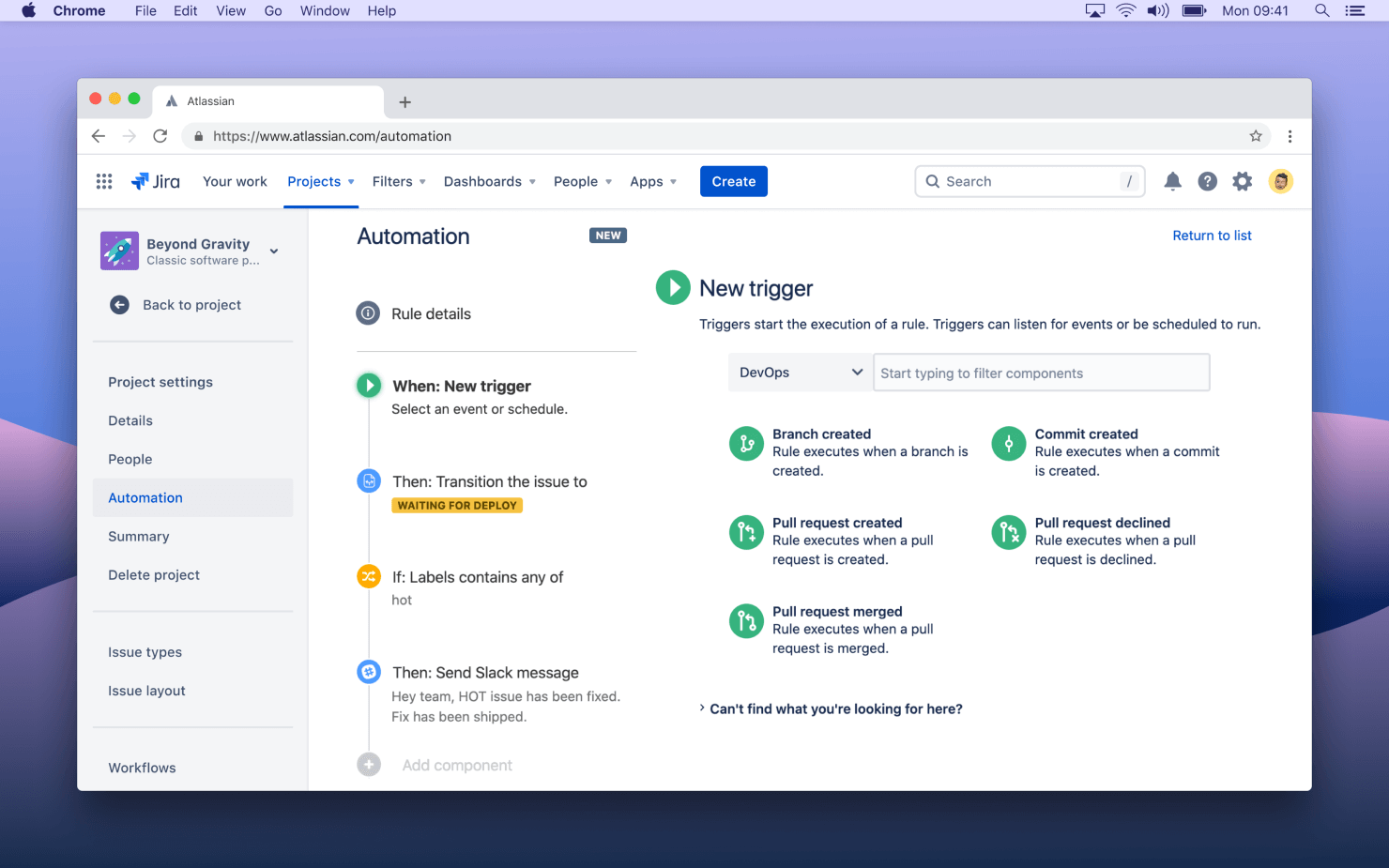Image resolution: width=1389 pixels, height=868 pixels.
Task: Select the Branch created trigger icon
Action: [x=746, y=443]
